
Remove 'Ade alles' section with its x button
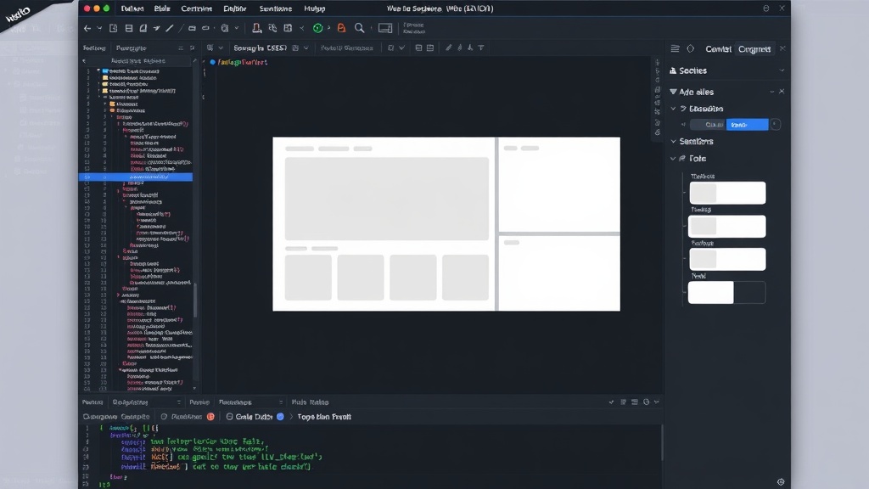(x=782, y=92)
